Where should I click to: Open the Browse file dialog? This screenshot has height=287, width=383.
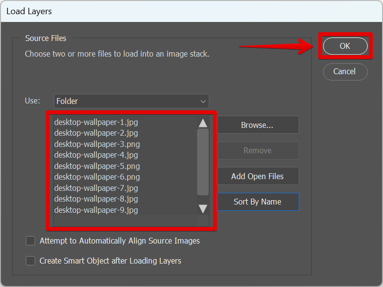[x=257, y=125]
